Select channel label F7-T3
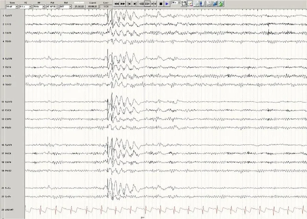The height and width of the screenshot is (219, 307). (x=8, y=24)
